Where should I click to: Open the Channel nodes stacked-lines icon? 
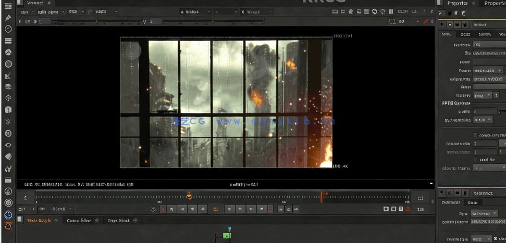(8, 41)
